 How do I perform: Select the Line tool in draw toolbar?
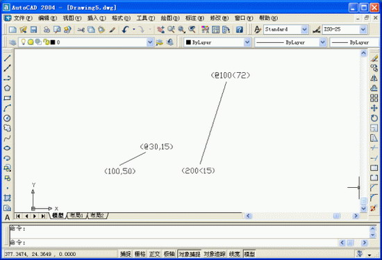(8, 58)
